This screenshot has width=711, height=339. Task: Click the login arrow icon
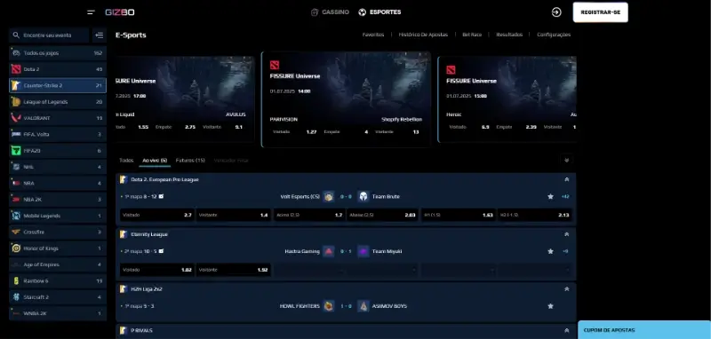point(556,12)
